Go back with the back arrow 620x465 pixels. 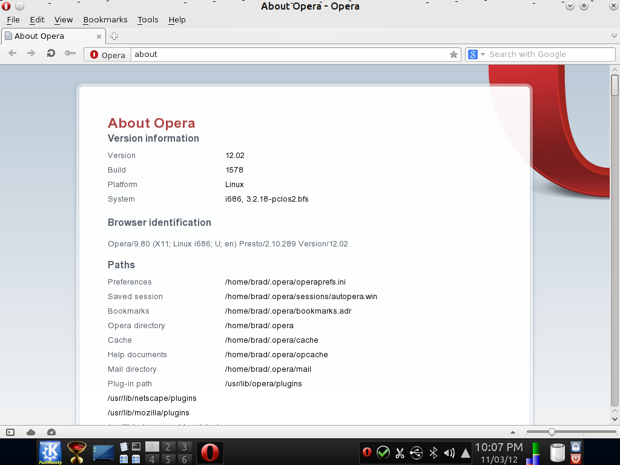point(12,53)
